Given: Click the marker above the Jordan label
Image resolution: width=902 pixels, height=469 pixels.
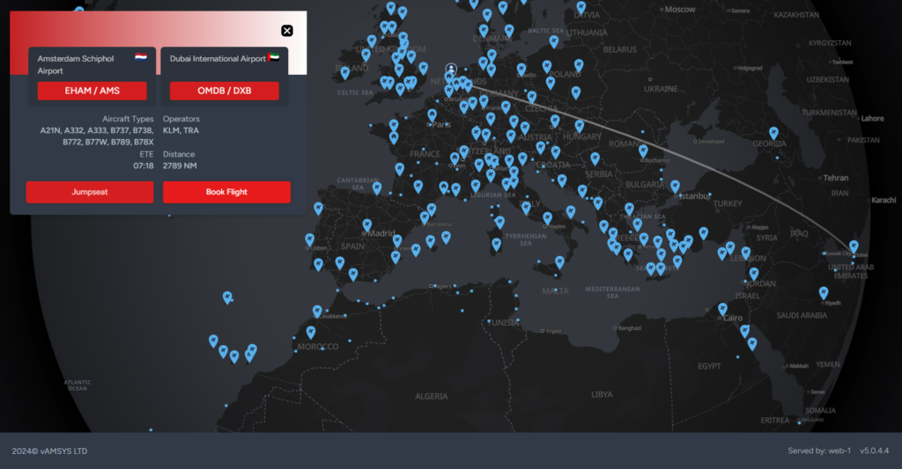Looking at the screenshot, I should point(754,274).
